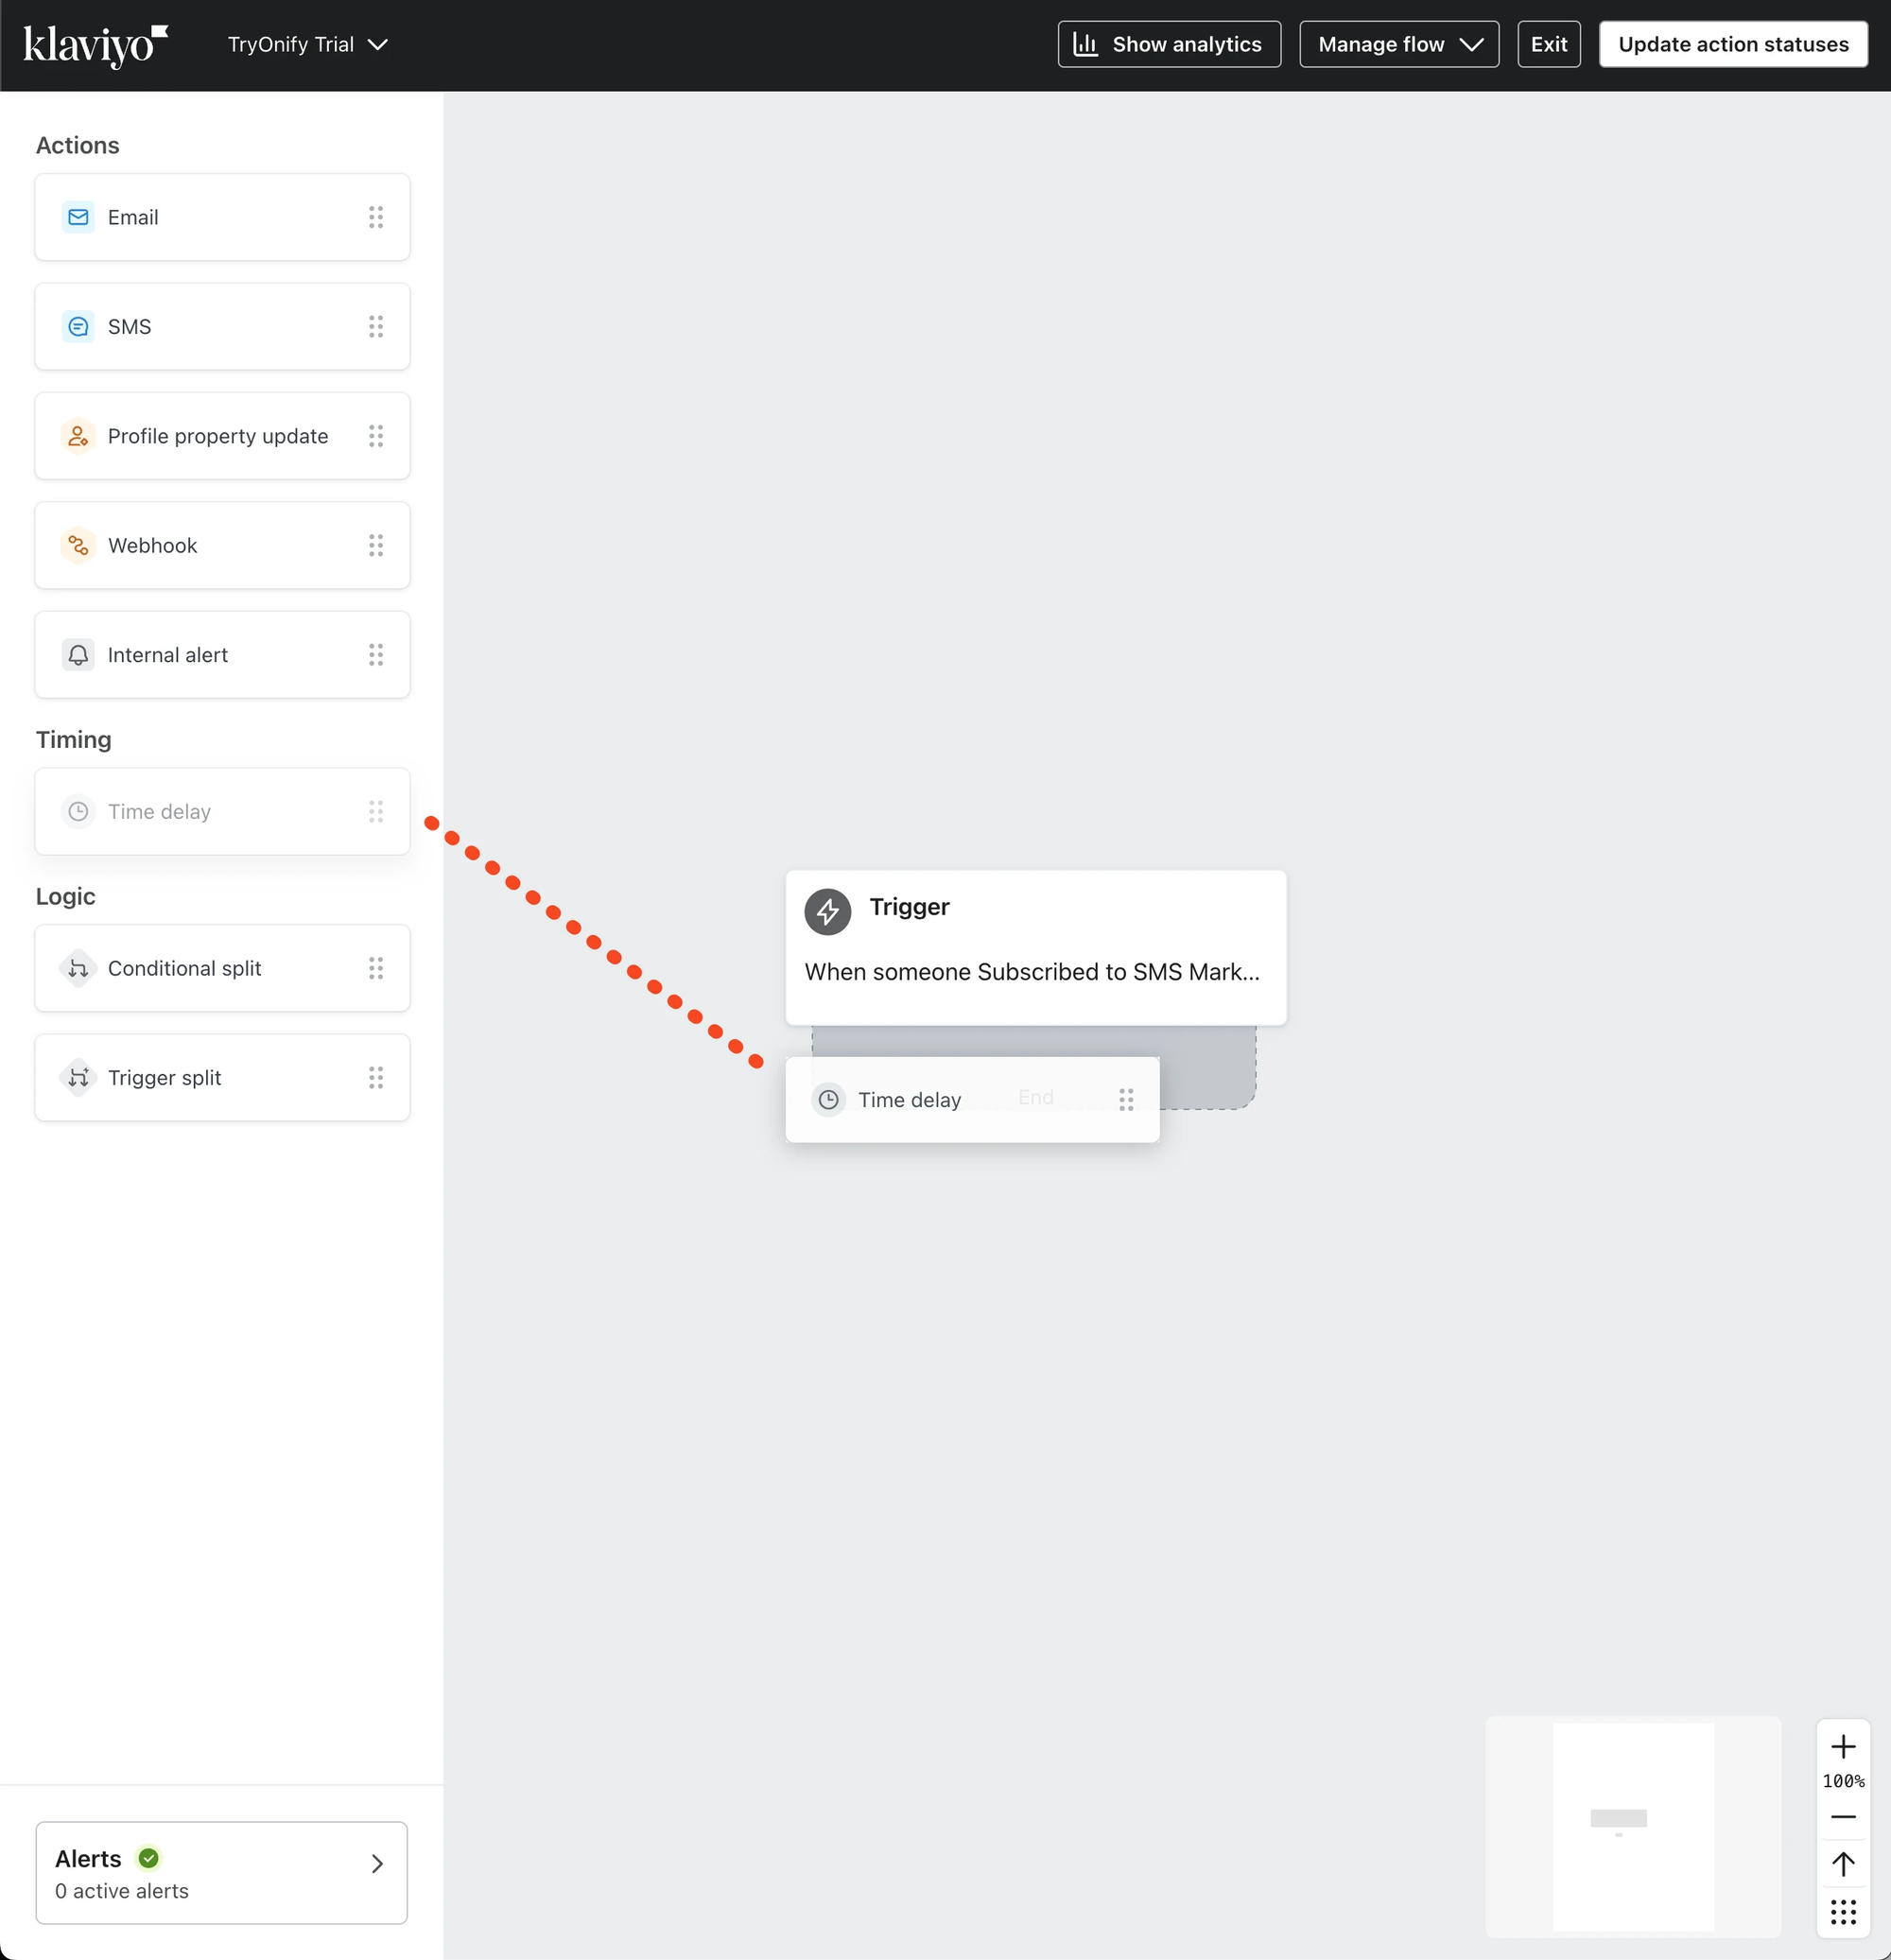Screen dimensions: 1891x1960
Task: Select the Trigger split card
Action: pos(222,1077)
